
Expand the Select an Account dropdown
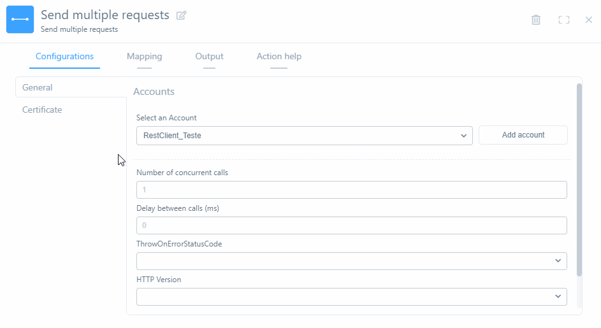[x=304, y=135]
